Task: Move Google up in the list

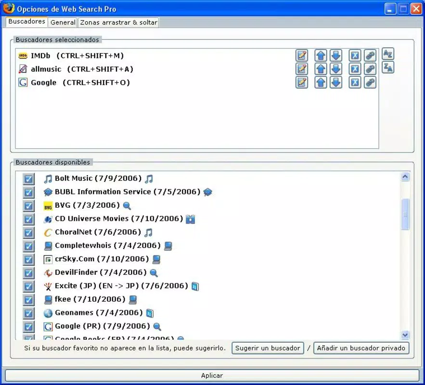Action: coord(321,82)
